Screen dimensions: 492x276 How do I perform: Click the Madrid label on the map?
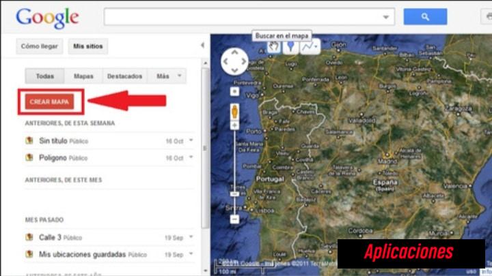(x=387, y=162)
